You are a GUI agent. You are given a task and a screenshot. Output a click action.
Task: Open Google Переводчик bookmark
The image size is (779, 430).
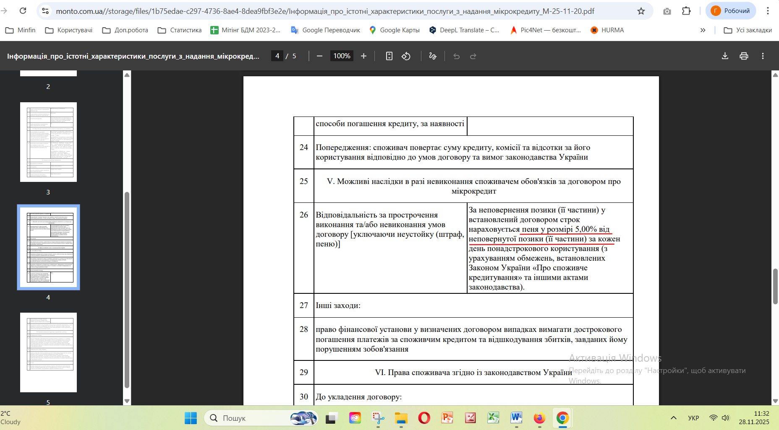coord(326,30)
